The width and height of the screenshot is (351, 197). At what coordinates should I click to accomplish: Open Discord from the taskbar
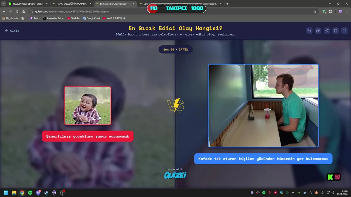coord(38,193)
